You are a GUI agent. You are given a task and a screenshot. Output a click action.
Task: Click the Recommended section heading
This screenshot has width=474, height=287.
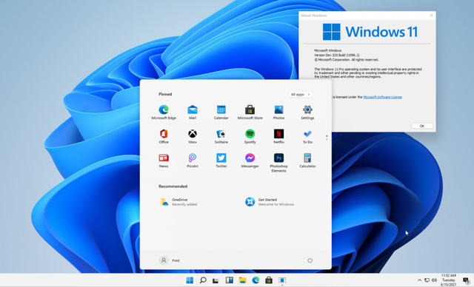(173, 186)
